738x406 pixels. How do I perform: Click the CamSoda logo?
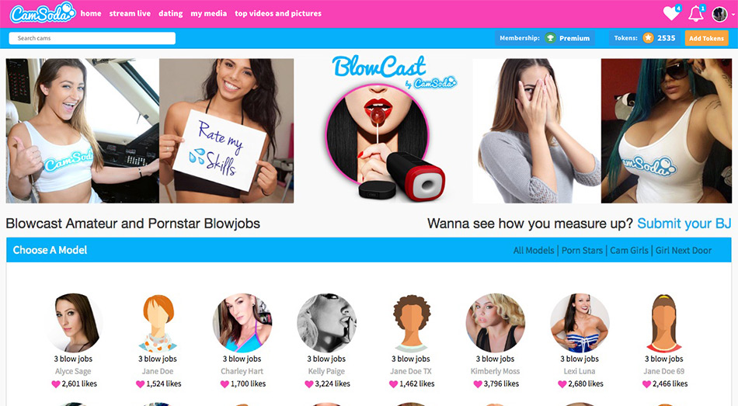click(43, 12)
